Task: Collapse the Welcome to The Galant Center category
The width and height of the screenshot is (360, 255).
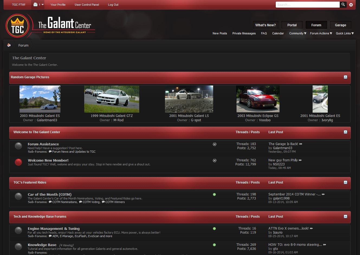Action: pyautogui.click(x=345, y=132)
